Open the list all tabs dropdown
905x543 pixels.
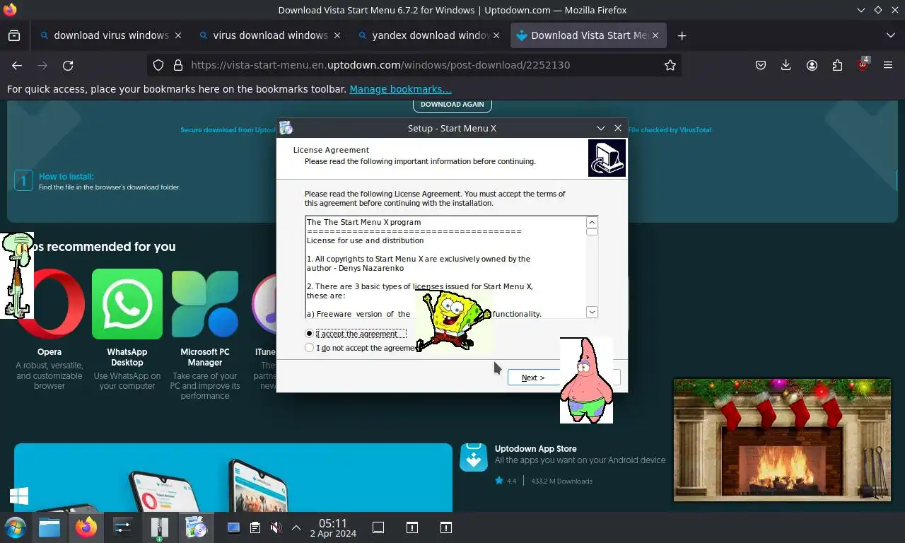pyautogui.click(x=890, y=35)
